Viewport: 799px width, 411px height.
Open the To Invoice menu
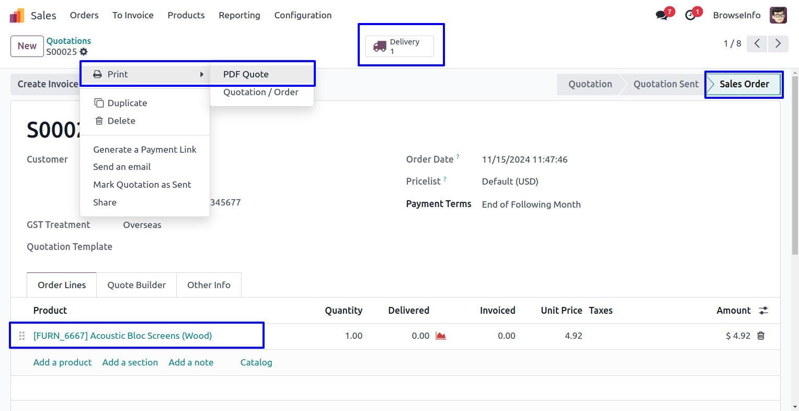133,15
